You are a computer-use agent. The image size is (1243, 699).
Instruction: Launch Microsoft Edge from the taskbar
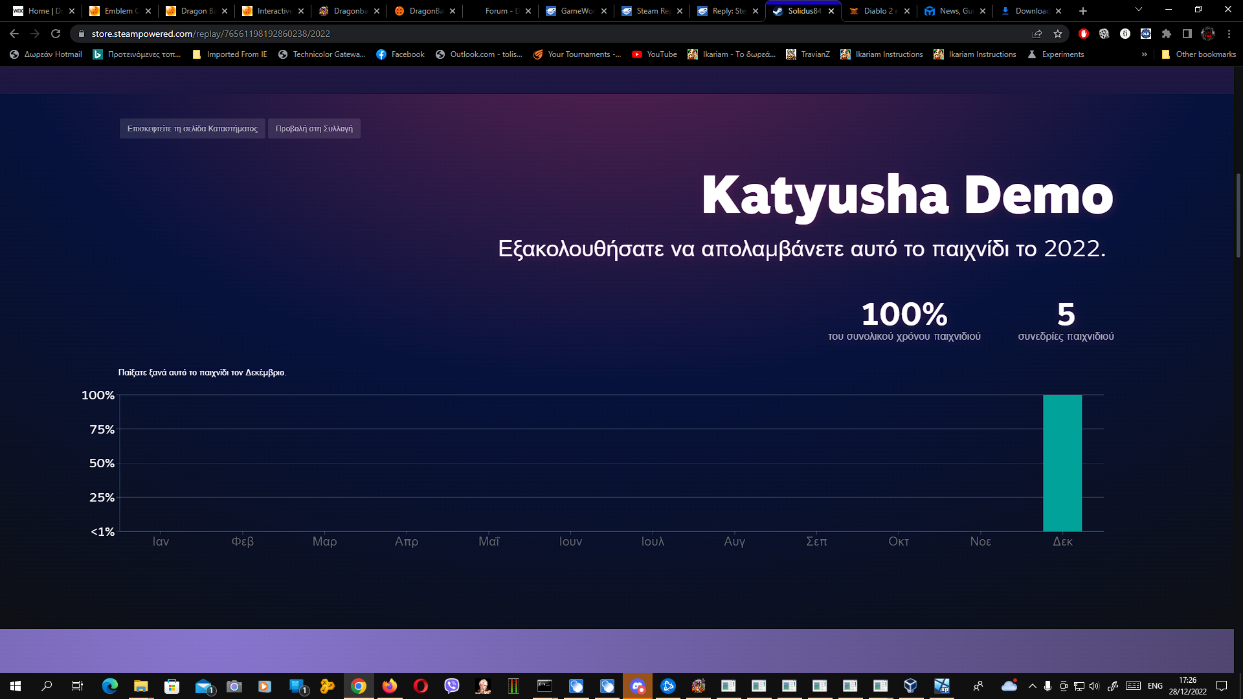coord(110,686)
